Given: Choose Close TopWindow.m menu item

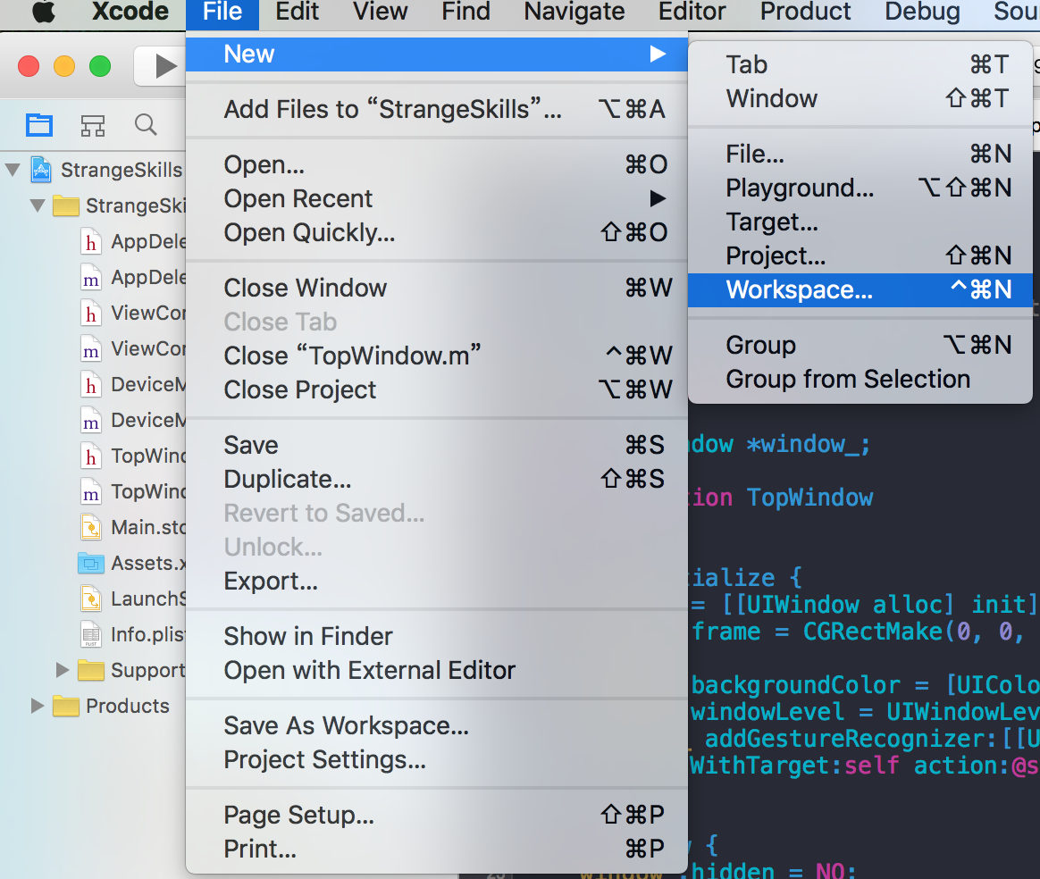Looking at the screenshot, I should tap(436, 356).
